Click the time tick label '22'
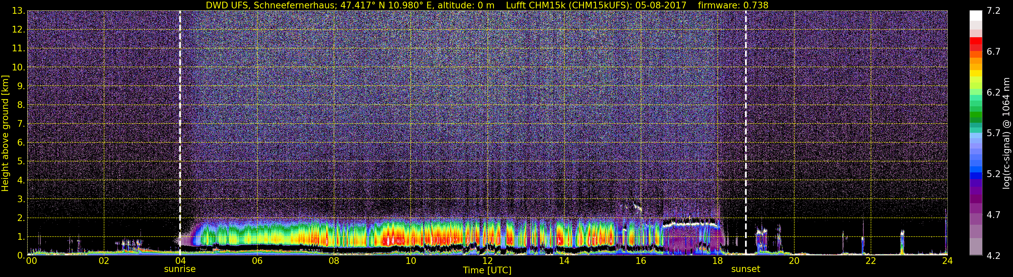This screenshot has width=1013, height=277. [x=871, y=261]
